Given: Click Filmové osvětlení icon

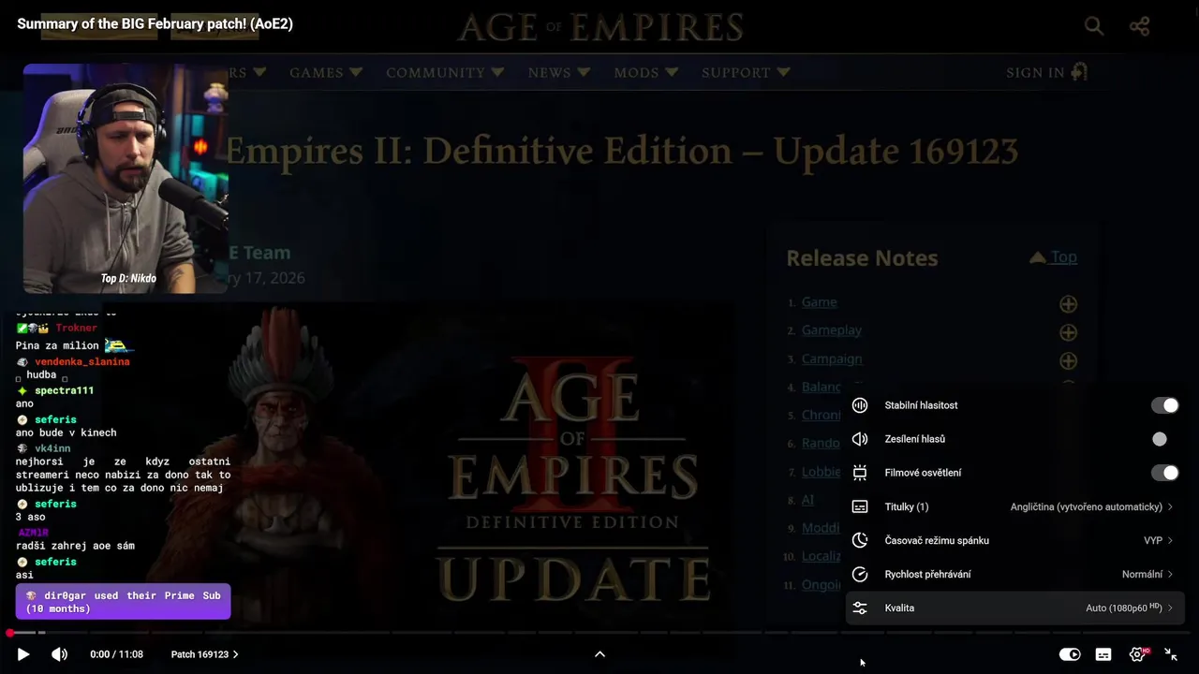Looking at the screenshot, I should click(x=860, y=473).
